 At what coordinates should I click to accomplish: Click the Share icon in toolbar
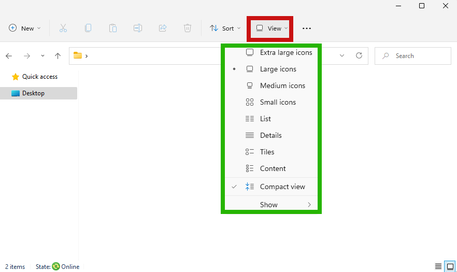(163, 28)
